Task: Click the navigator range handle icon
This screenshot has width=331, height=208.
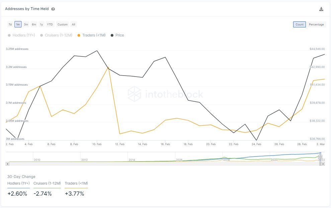Action: click(320, 157)
